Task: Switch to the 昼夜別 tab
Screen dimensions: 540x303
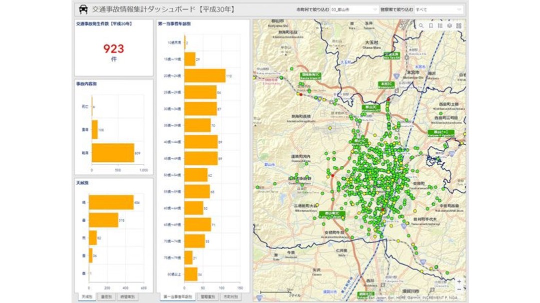Action: click(x=106, y=297)
